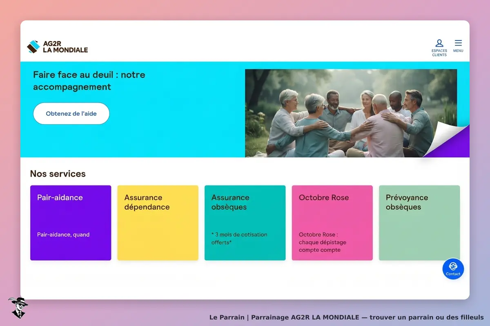This screenshot has height=326, width=490.
Task: Open the Prévoyance obsèques service card
Action: [419, 223]
